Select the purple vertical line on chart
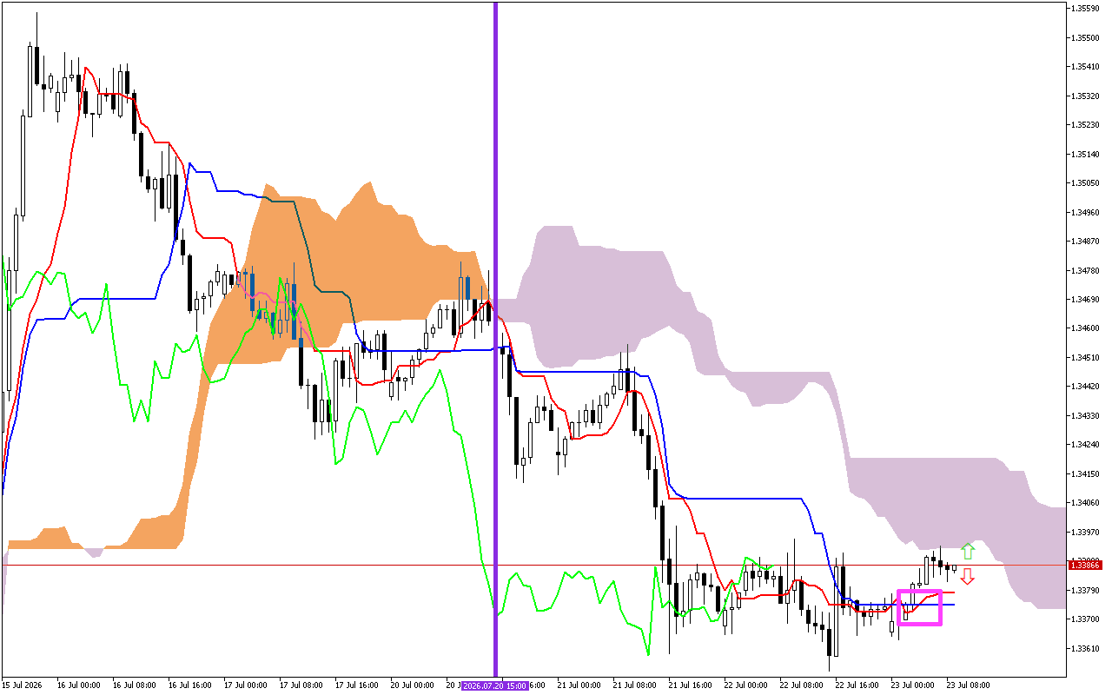 (x=495, y=339)
